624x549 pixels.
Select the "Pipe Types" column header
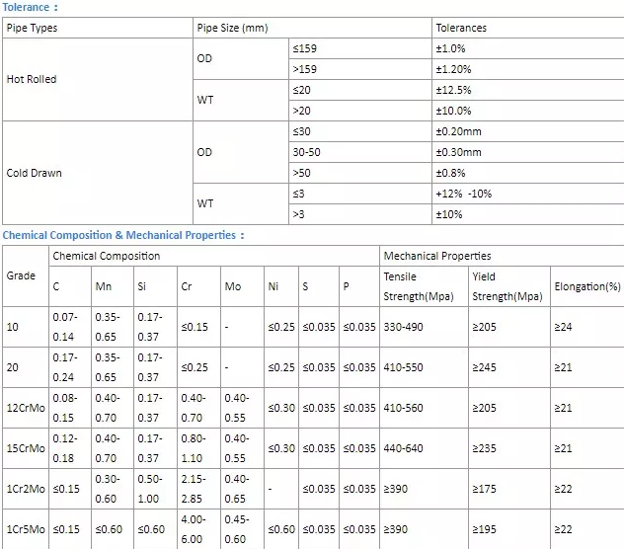pyautogui.click(x=33, y=28)
